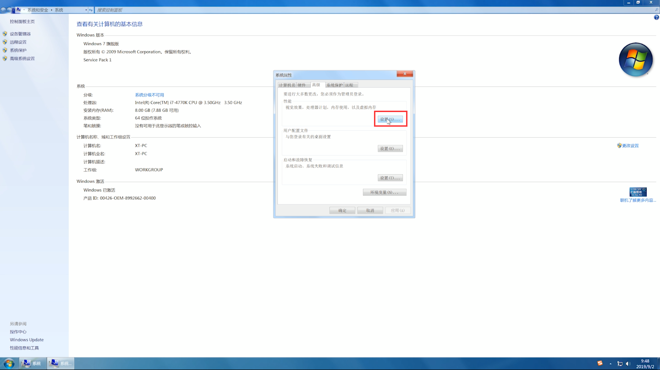Open 设备管理器 in the sidebar
The height and width of the screenshot is (370, 660).
[x=20, y=34]
